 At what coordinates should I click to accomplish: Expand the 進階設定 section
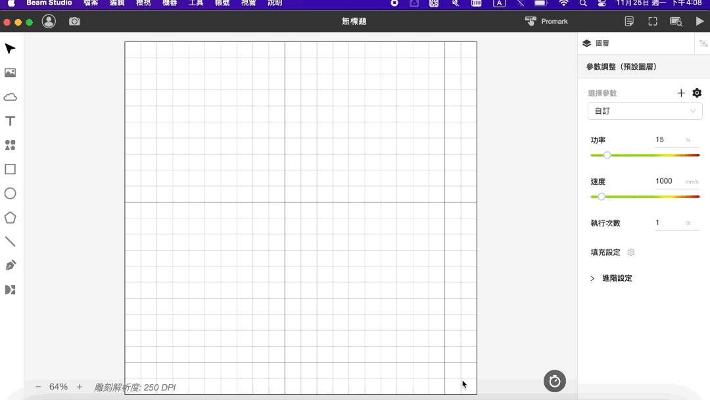611,278
